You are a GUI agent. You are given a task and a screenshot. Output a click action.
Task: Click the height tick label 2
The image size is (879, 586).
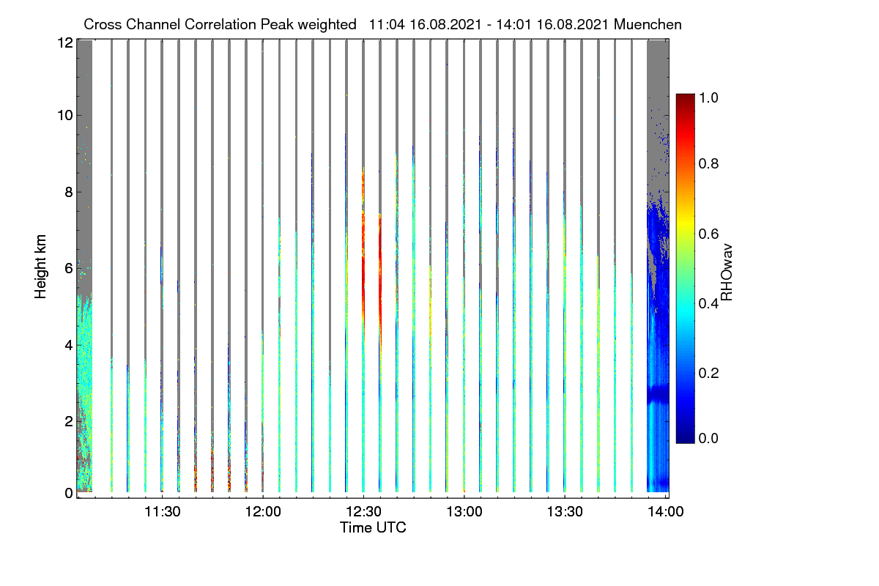68,421
